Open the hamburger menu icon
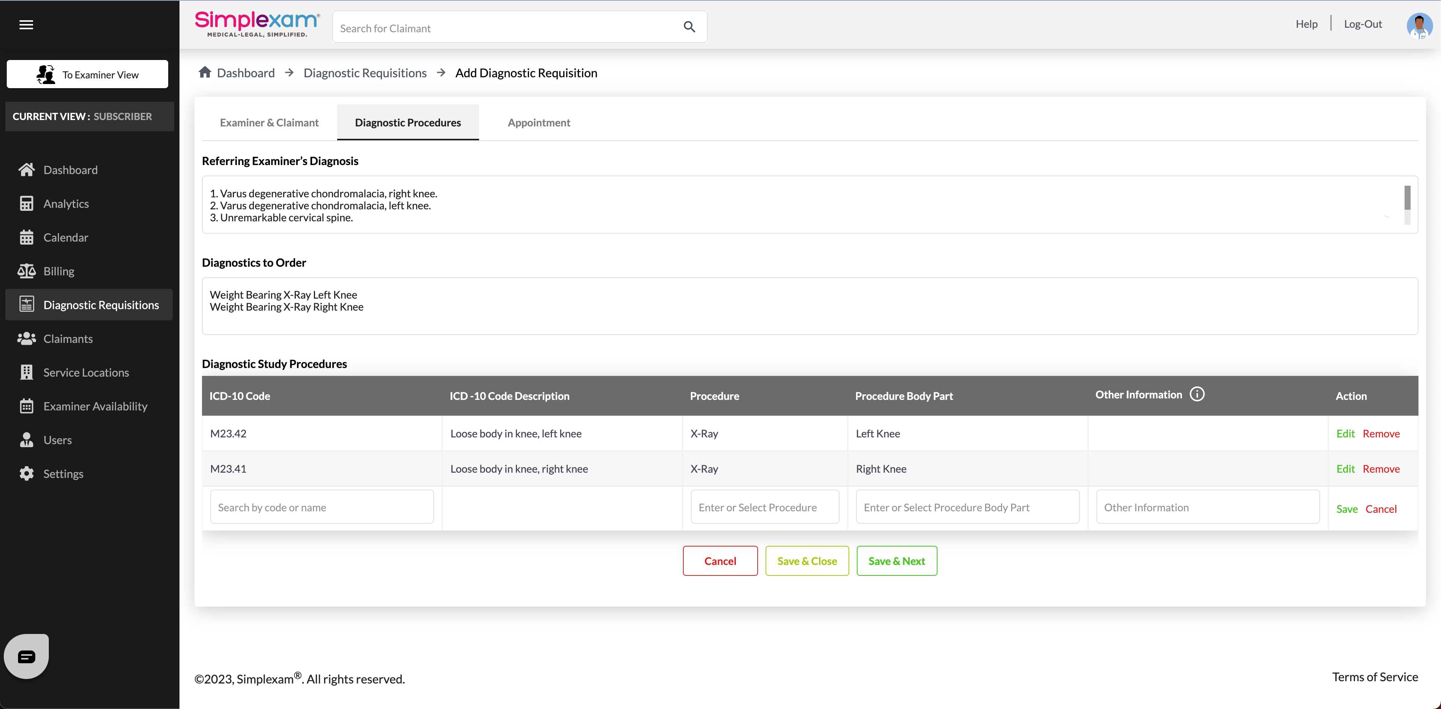1441x709 pixels. [x=26, y=25]
